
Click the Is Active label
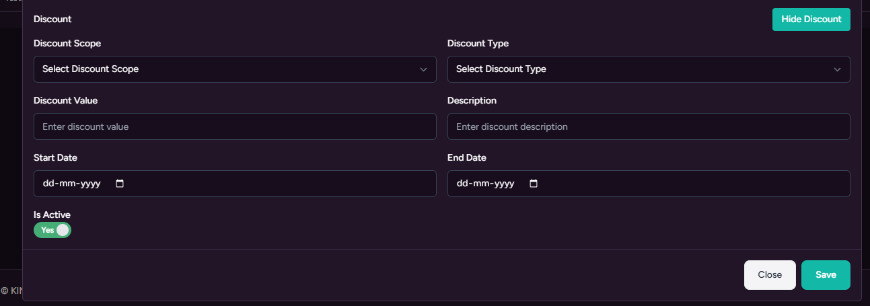pyautogui.click(x=52, y=215)
